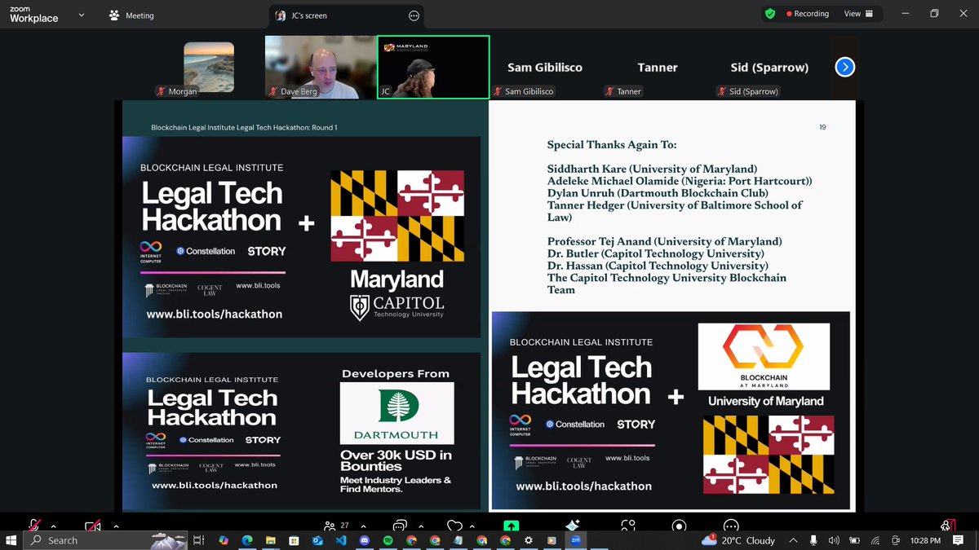Open Spotify from the taskbar
Screen dimensions: 979x550
(x=388, y=540)
